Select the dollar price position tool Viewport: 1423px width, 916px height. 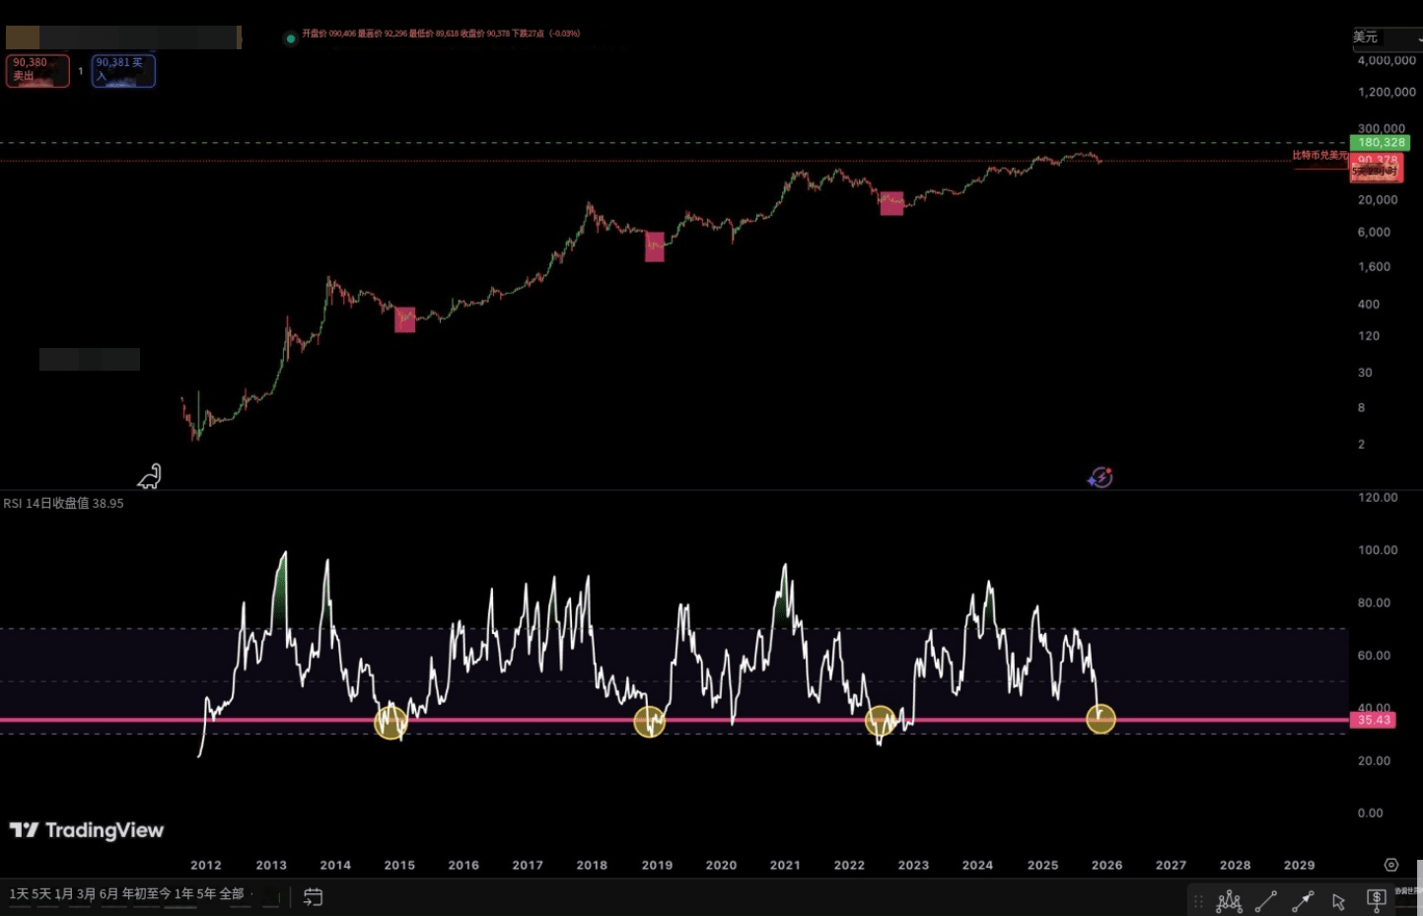click(1377, 899)
